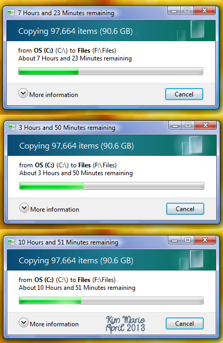The height and width of the screenshot is (343, 223).
Task: Minimize the 10 Hours and 51 Minutes window
Action: tap(175, 240)
